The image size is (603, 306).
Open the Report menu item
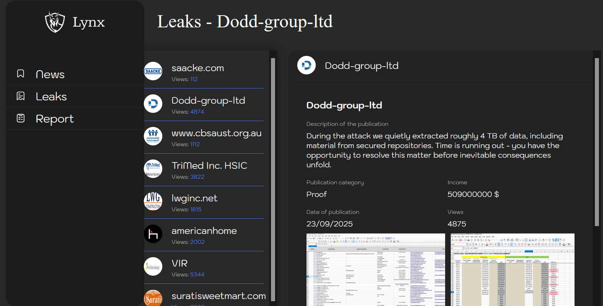click(x=55, y=119)
